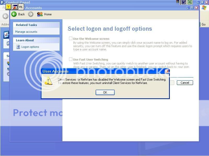
Task: Click the yellow V icon in floating toolbar
Action: pos(8,7)
